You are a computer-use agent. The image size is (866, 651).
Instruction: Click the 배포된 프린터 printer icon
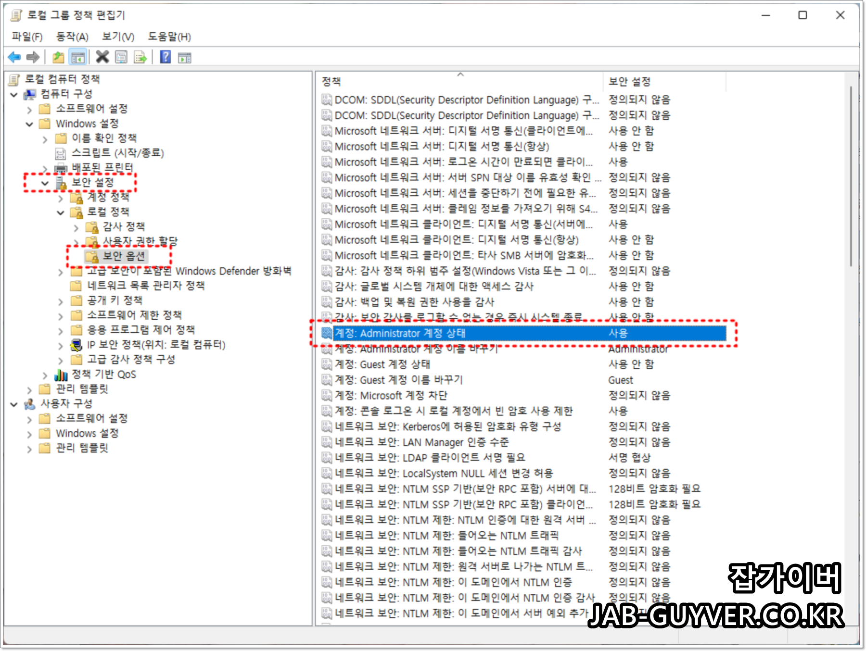[61, 168]
